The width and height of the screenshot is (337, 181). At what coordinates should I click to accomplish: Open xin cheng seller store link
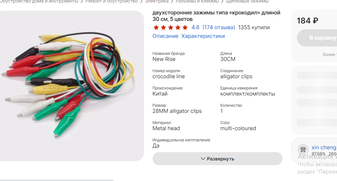tap(324, 147)
